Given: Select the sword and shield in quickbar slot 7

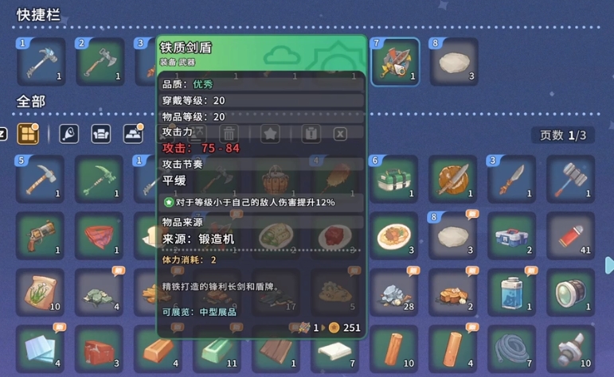Looking at the screenshot, I should [395, 62].
